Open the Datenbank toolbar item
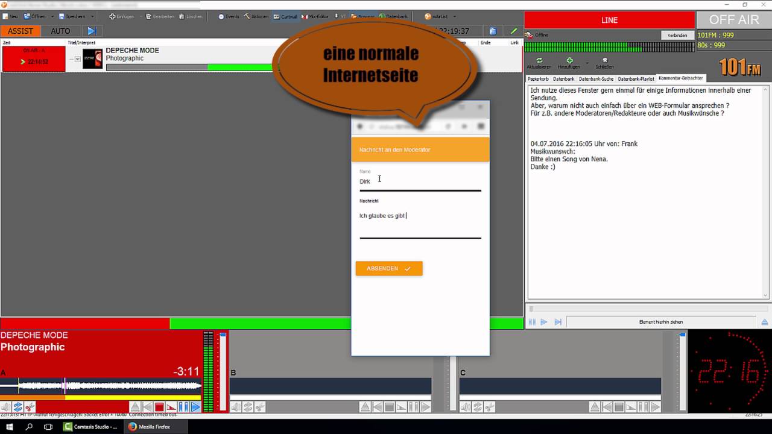The image size is (772, 434). [392, 16]
